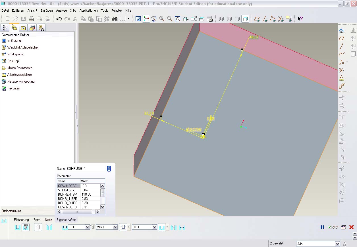
Task: Click the BOHRUNG_1 name input field
Action: 85,169
